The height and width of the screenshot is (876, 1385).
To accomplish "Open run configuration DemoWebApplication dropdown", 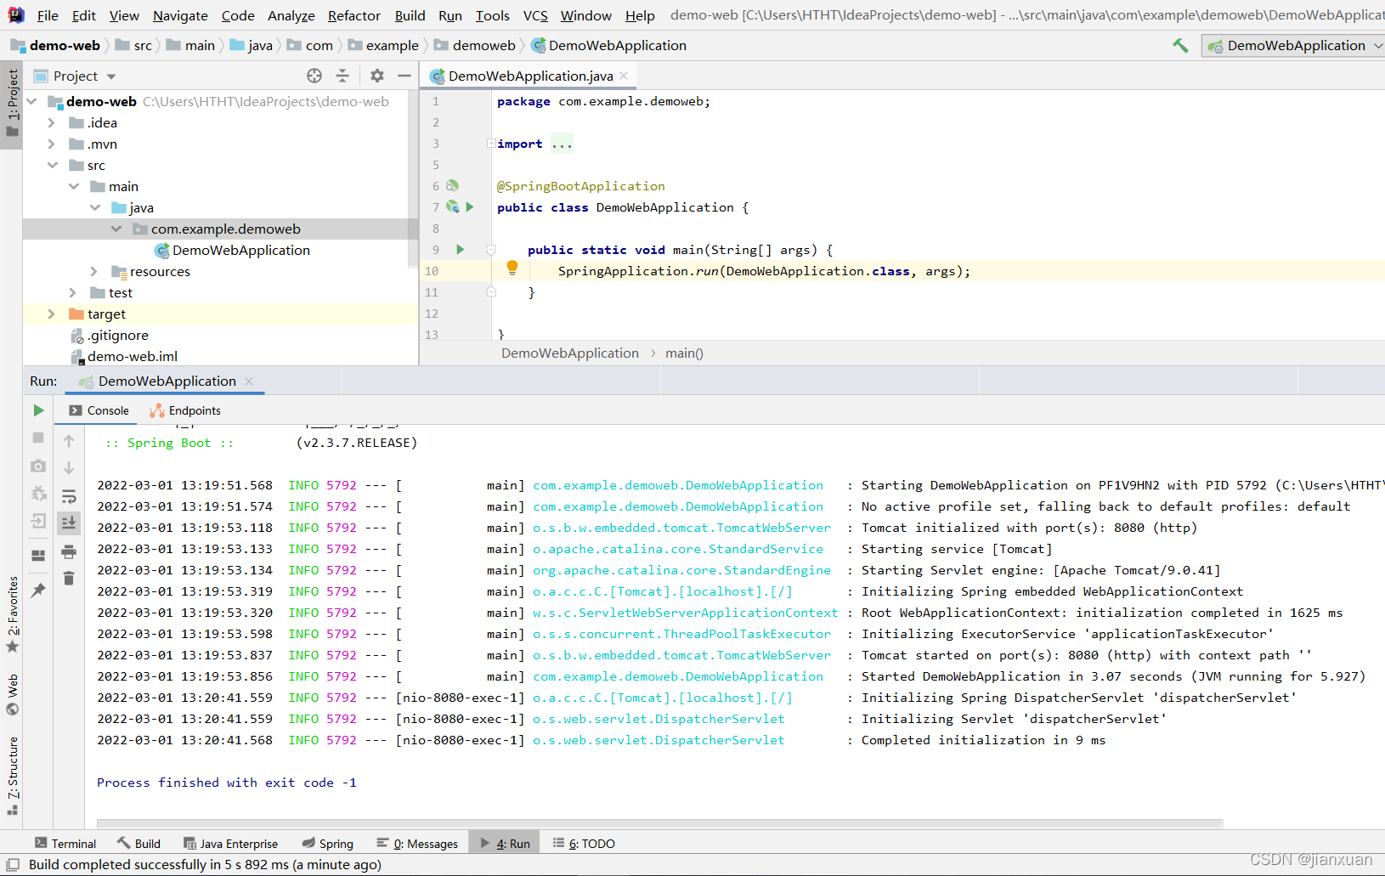I will click(x=1293, y=46).
